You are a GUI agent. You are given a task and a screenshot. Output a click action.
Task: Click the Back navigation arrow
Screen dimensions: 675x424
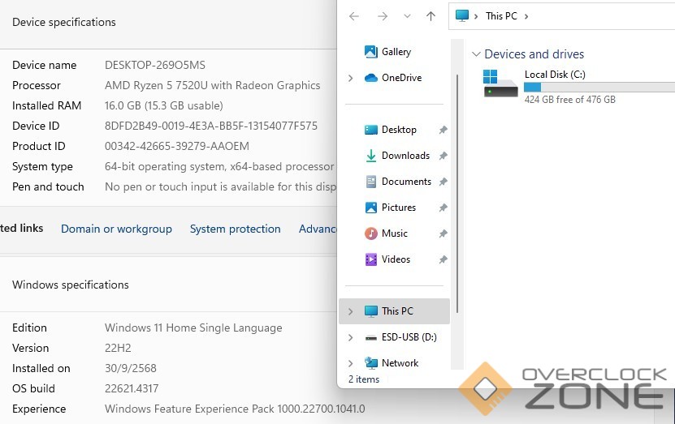click(x=354, y=16)
